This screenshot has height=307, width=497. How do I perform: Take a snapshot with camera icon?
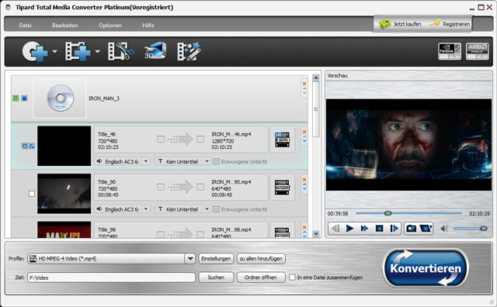411,228
